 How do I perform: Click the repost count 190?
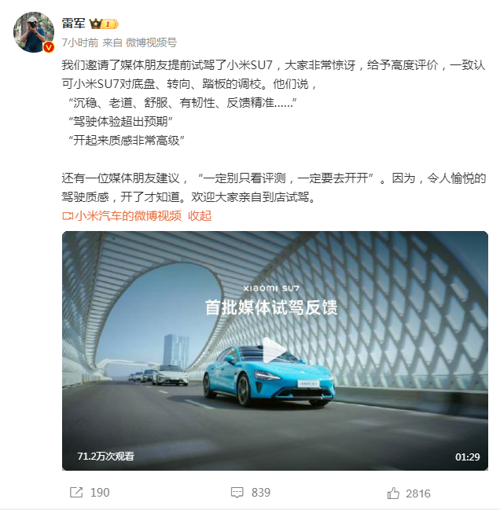(100, 493)
